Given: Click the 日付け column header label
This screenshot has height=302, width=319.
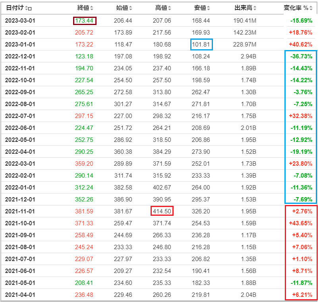Looking at the screenshot, I should pos(15,8).
